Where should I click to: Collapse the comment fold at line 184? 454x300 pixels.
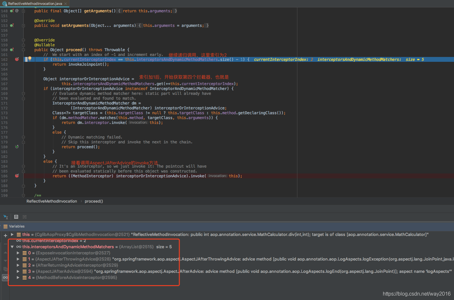click(23, 166)
